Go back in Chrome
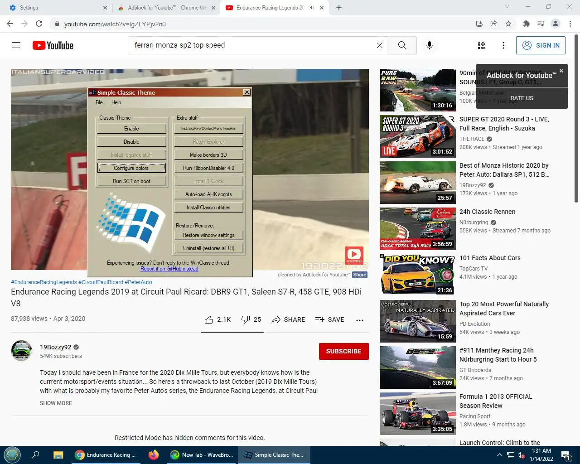Viewport: 580px width, 464px height. (10, 24)
